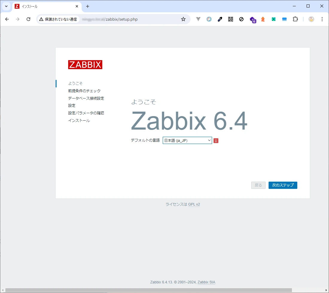Open a new browser tab
Viewport: 329px width, 293px height.
click(88, 6)
